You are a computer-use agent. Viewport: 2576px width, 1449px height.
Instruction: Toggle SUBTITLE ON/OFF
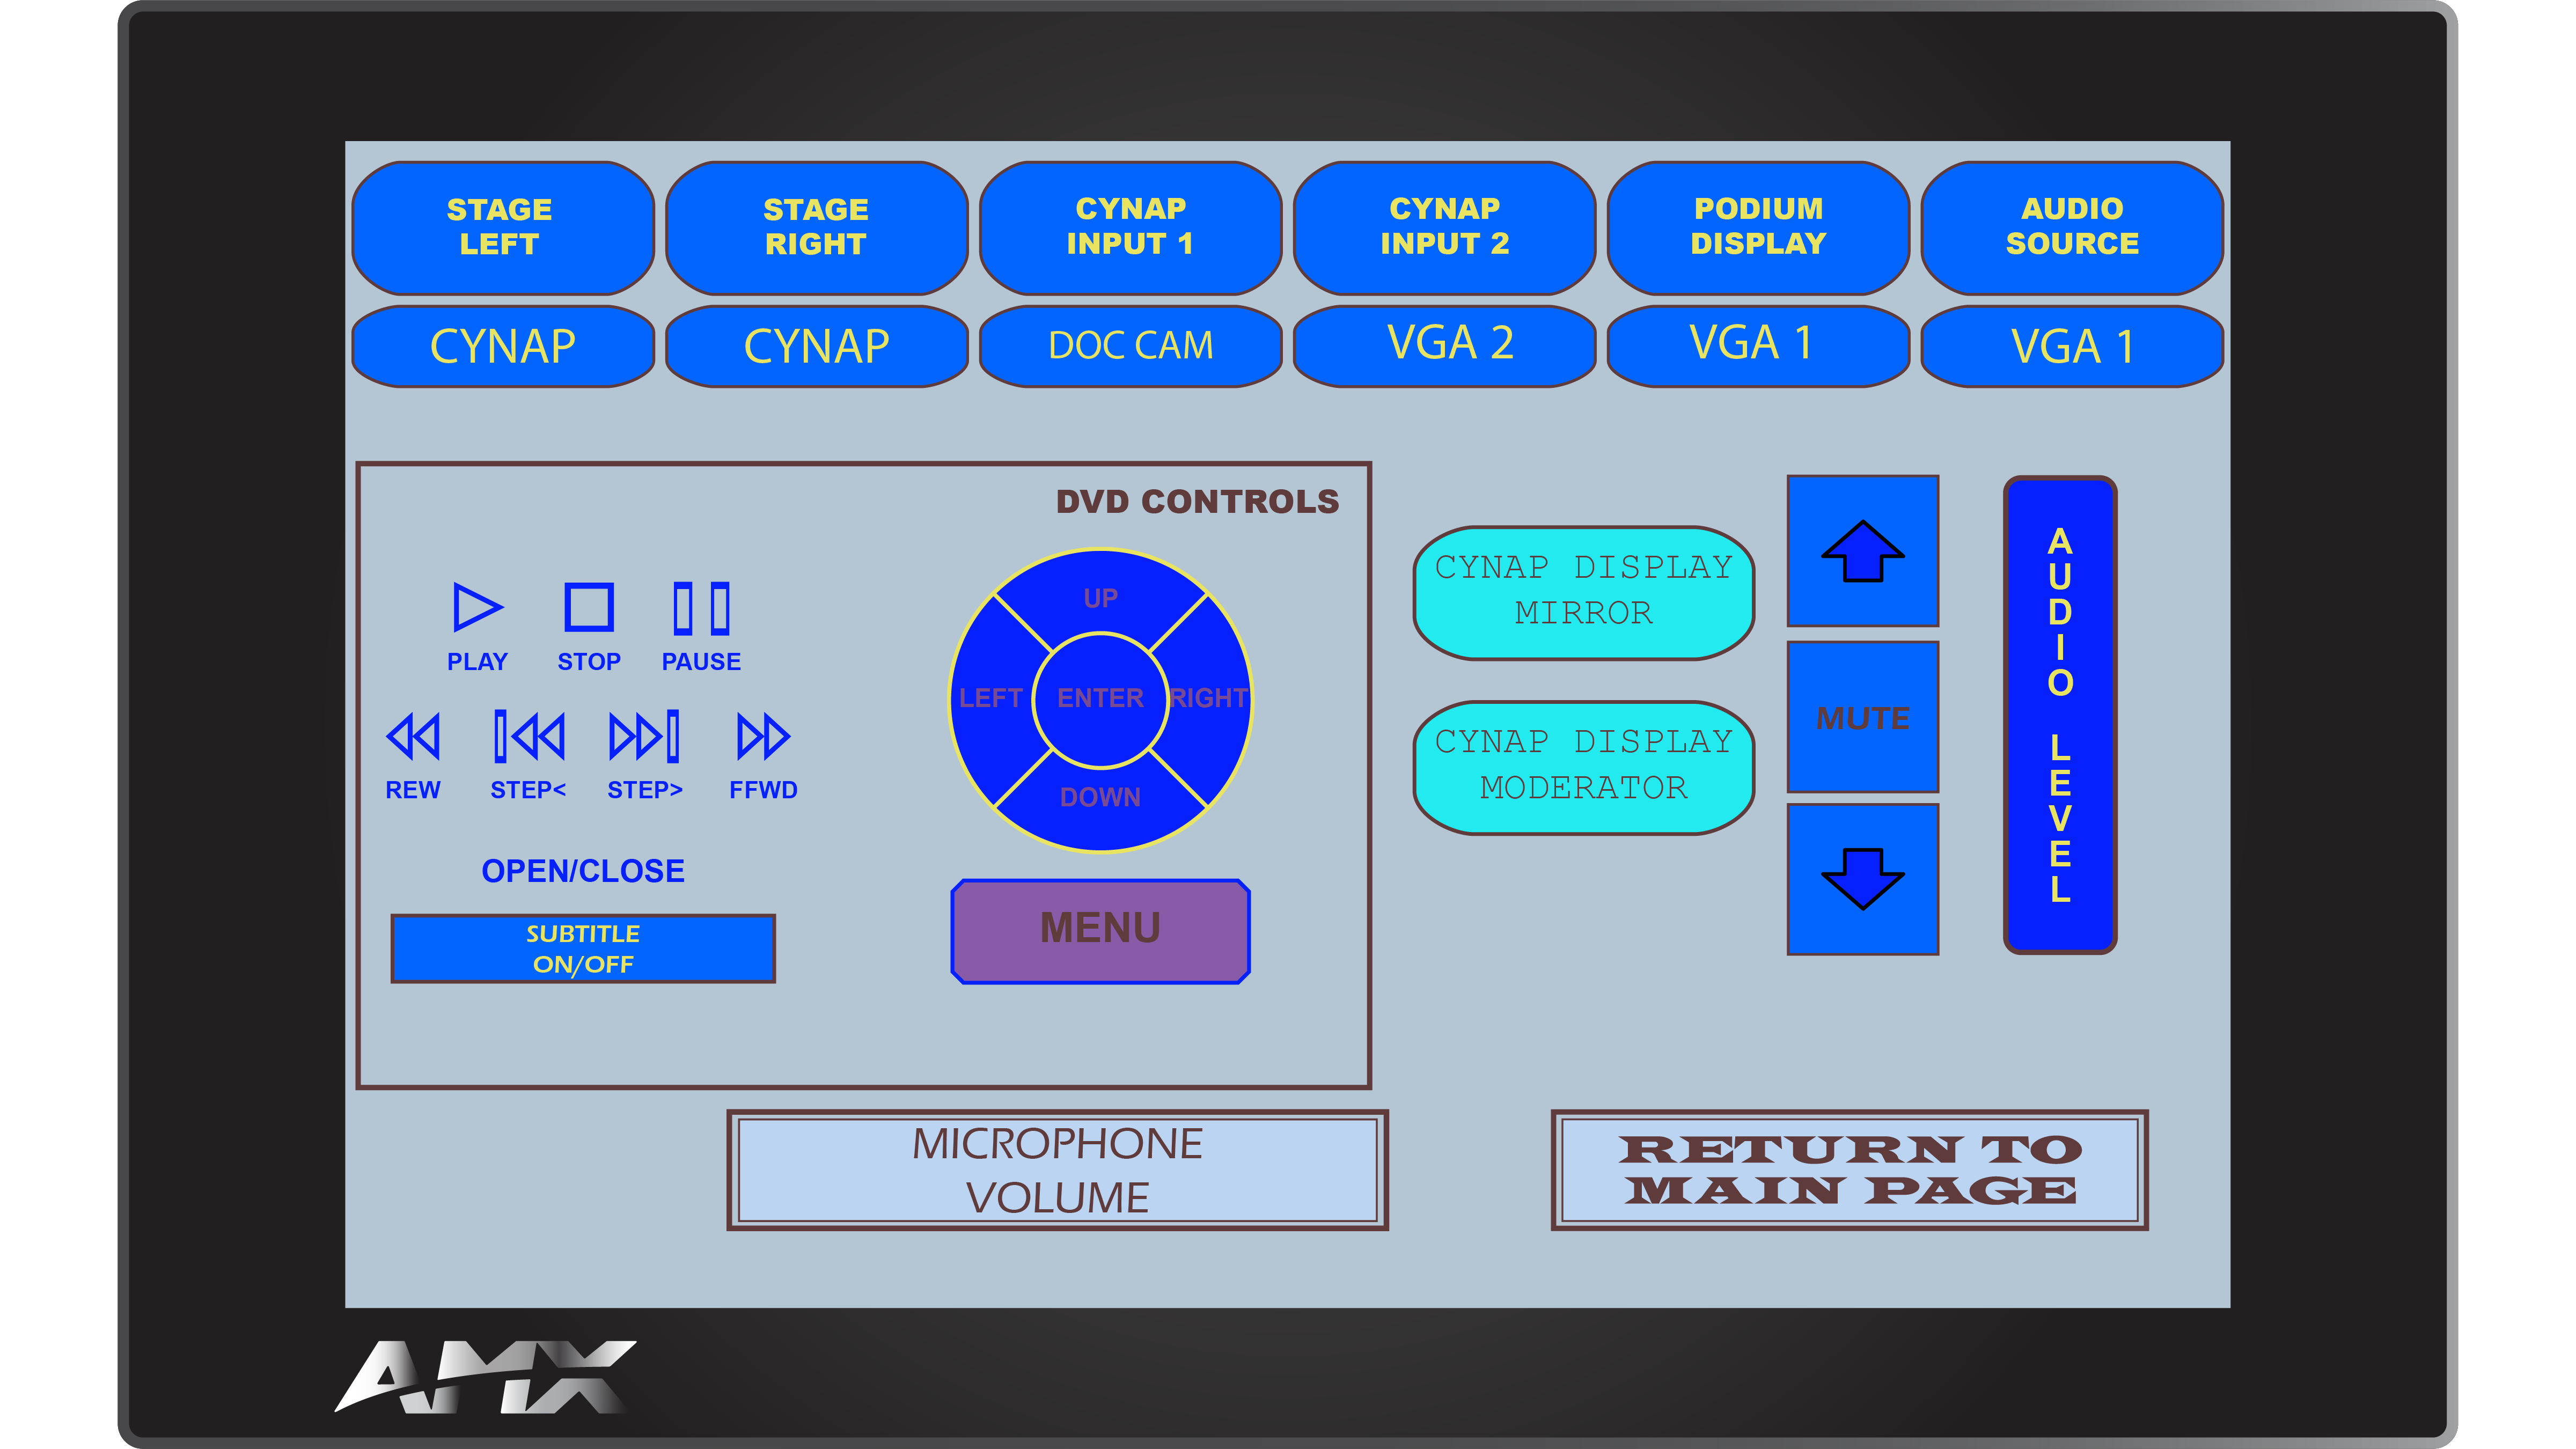[583, 948]
